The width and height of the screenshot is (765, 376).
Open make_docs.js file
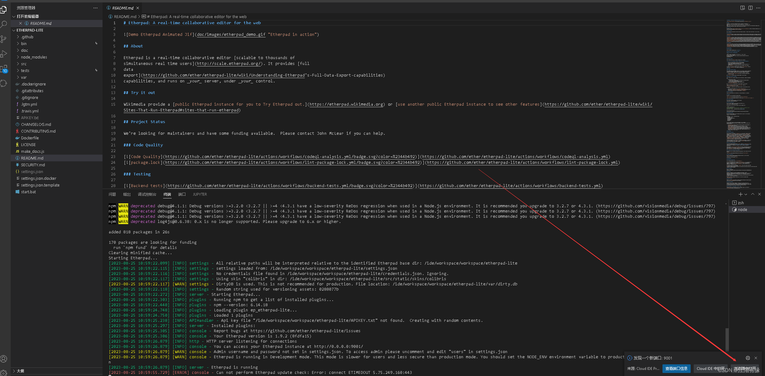pyautogui.click(x=57, y=151)
